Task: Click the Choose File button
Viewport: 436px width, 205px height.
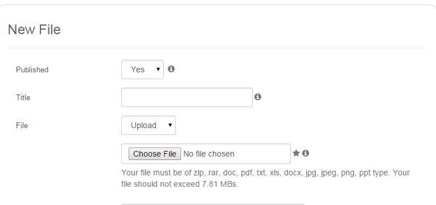Action: click(x=155, y=154)
